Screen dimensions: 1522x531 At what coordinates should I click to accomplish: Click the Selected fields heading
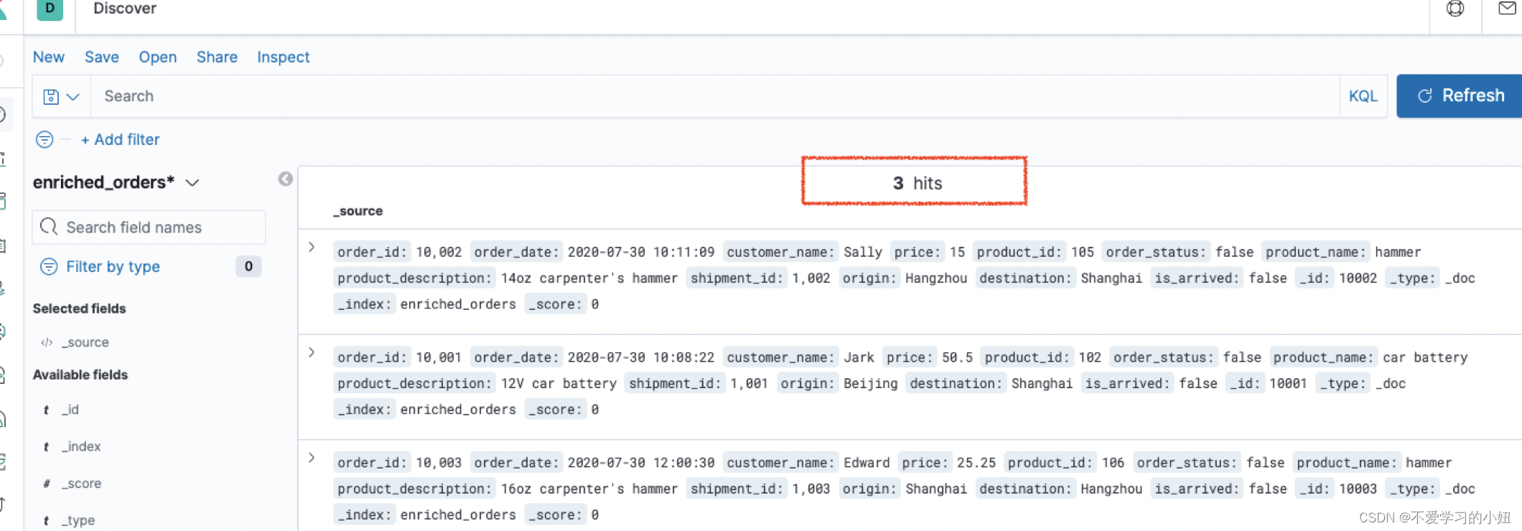coord(79,309)
